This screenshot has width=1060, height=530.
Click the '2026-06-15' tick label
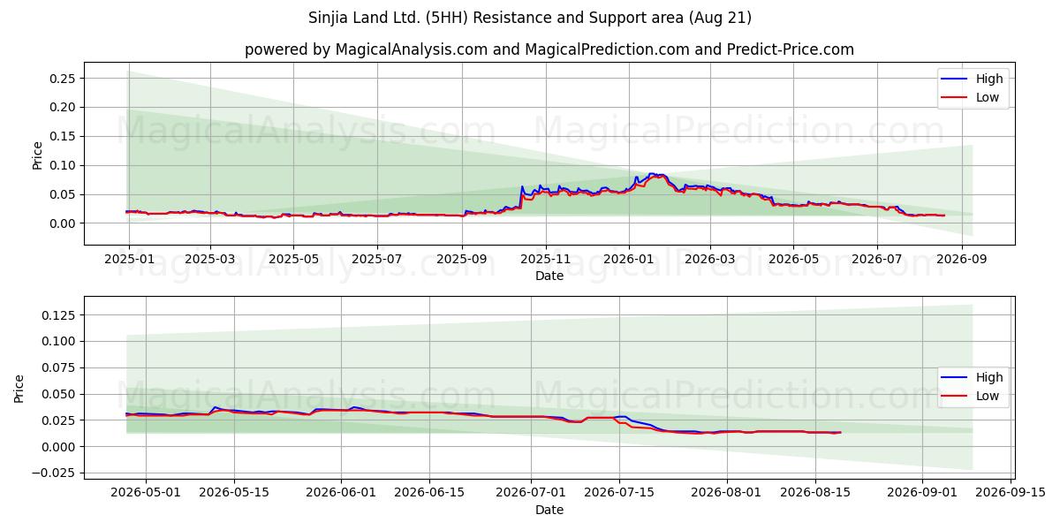pyautogui.click(x=429, y=493)
